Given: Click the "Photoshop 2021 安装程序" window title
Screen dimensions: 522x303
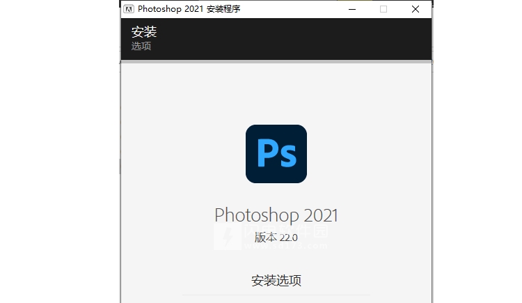Looking at the screenshot, I should coord(189,9).
